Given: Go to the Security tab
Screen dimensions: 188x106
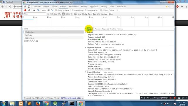Looking at the screenshot, I should pyautogui.click(x=104, y=6).
